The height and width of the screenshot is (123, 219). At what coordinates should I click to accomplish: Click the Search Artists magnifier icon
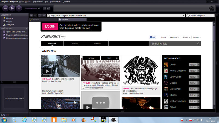[198, 44]
